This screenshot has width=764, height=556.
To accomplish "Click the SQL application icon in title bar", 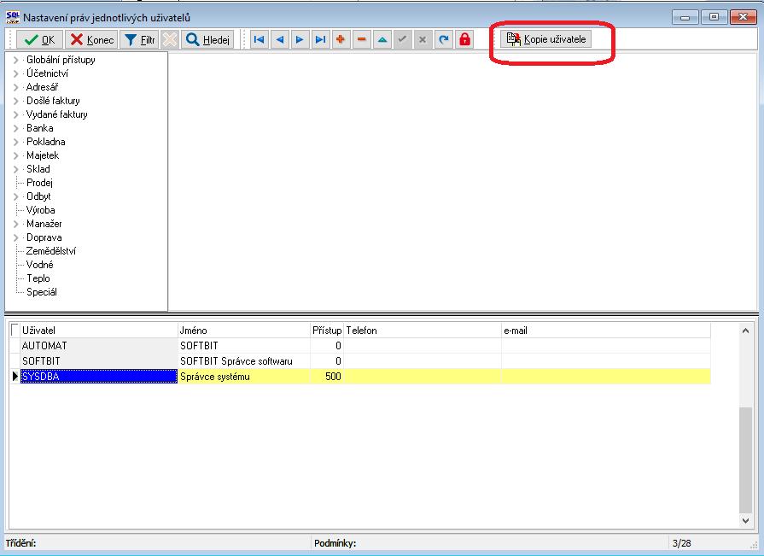I will click(x=13, y=18).
